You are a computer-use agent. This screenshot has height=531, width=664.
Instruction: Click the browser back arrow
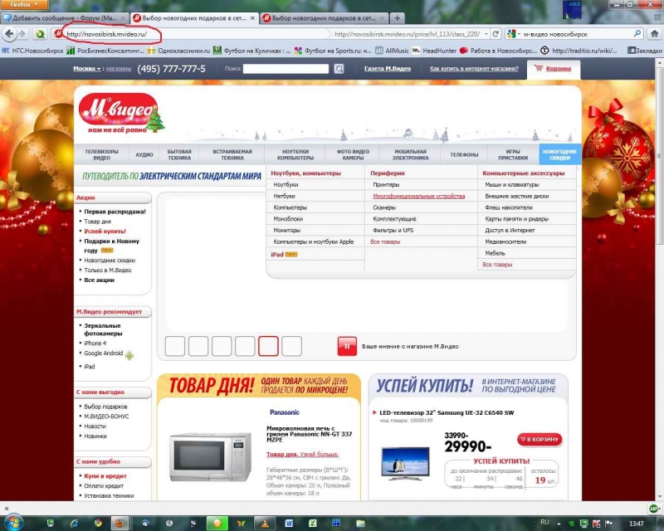[x=10, y=34]
